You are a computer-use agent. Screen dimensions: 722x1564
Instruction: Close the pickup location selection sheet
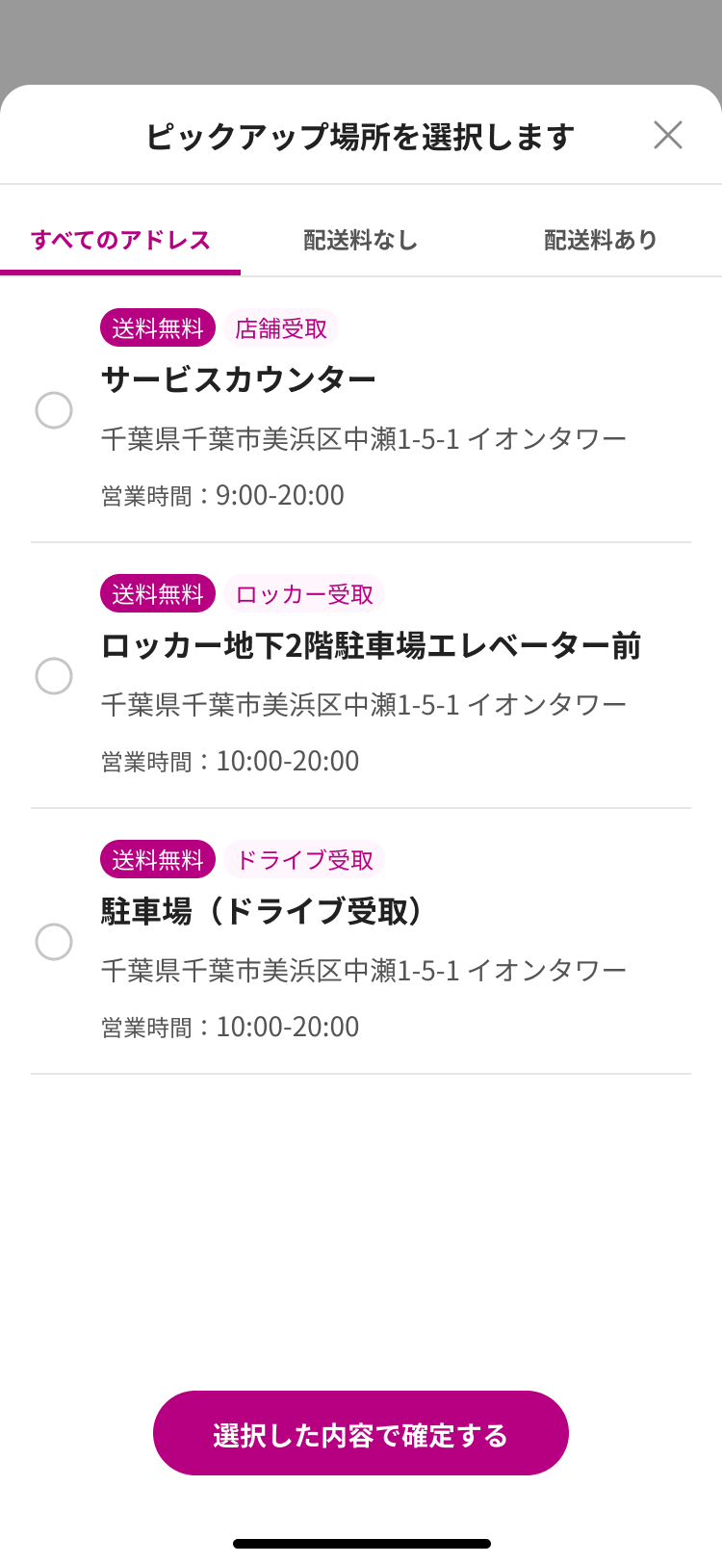coord(667,135)
